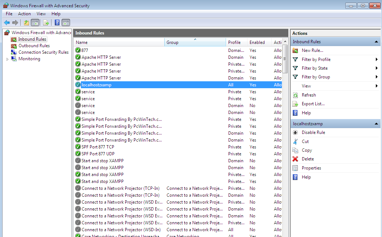Click the Monitoring tree icon

pyautogui.click(x=14, y=59)
